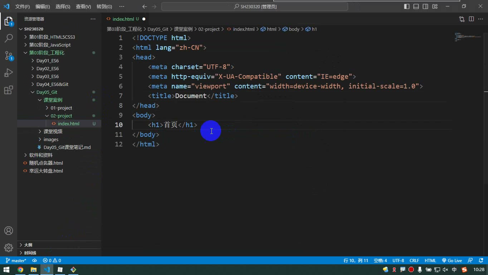488x275 pixels.
Task: Open the 编辑(E) menu
Action: pos(43,6)
